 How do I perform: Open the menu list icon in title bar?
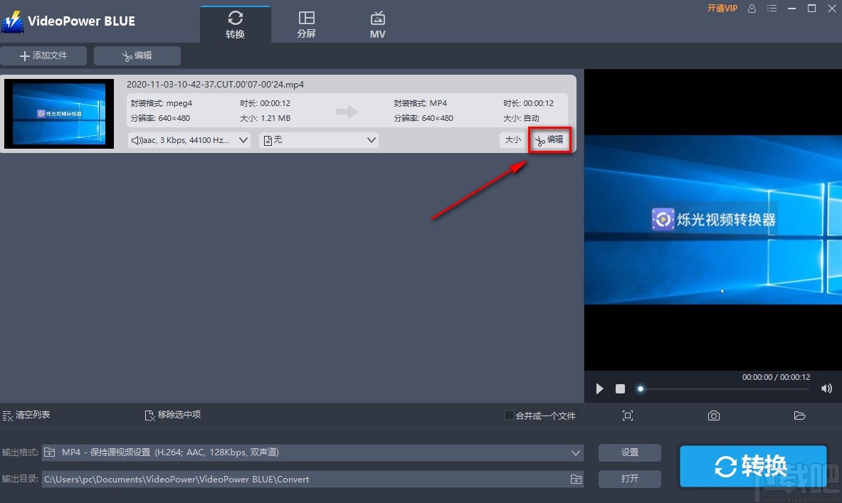click(x=772, y=9)
